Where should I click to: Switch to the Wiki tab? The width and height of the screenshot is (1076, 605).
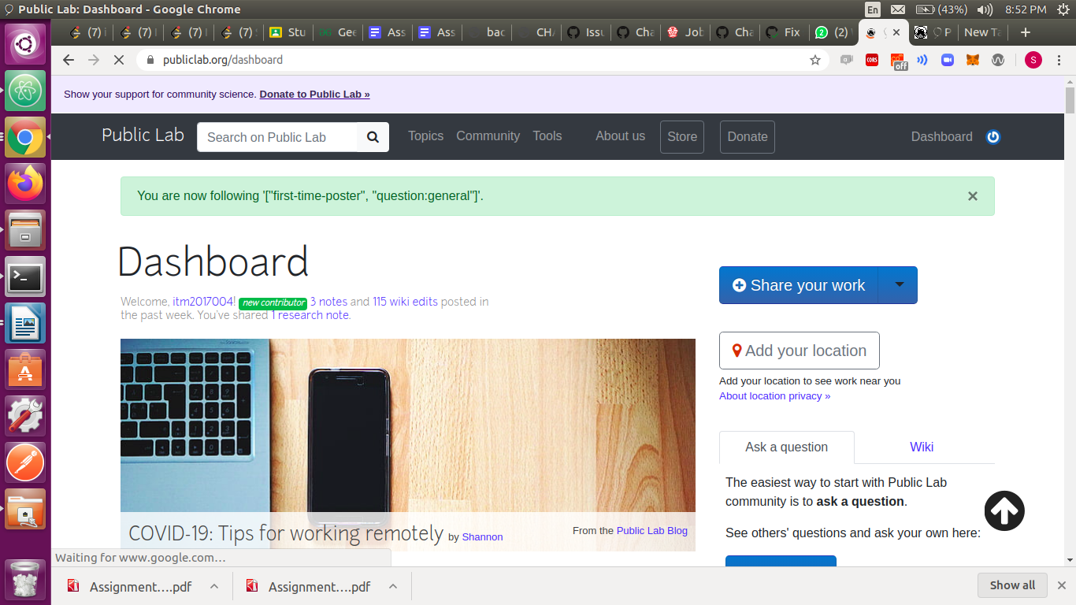point(922,447)
